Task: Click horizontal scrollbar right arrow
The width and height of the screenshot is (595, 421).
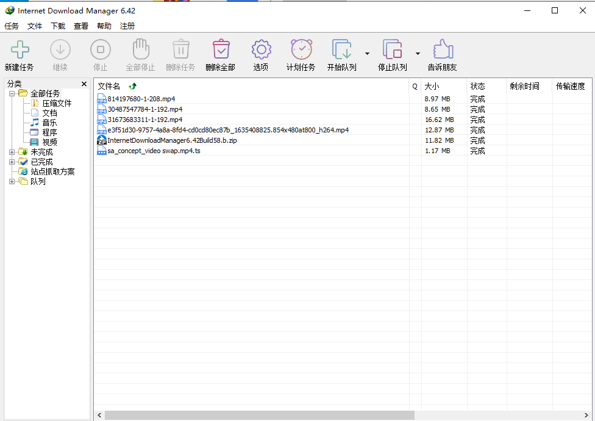Action: point(586,416)
